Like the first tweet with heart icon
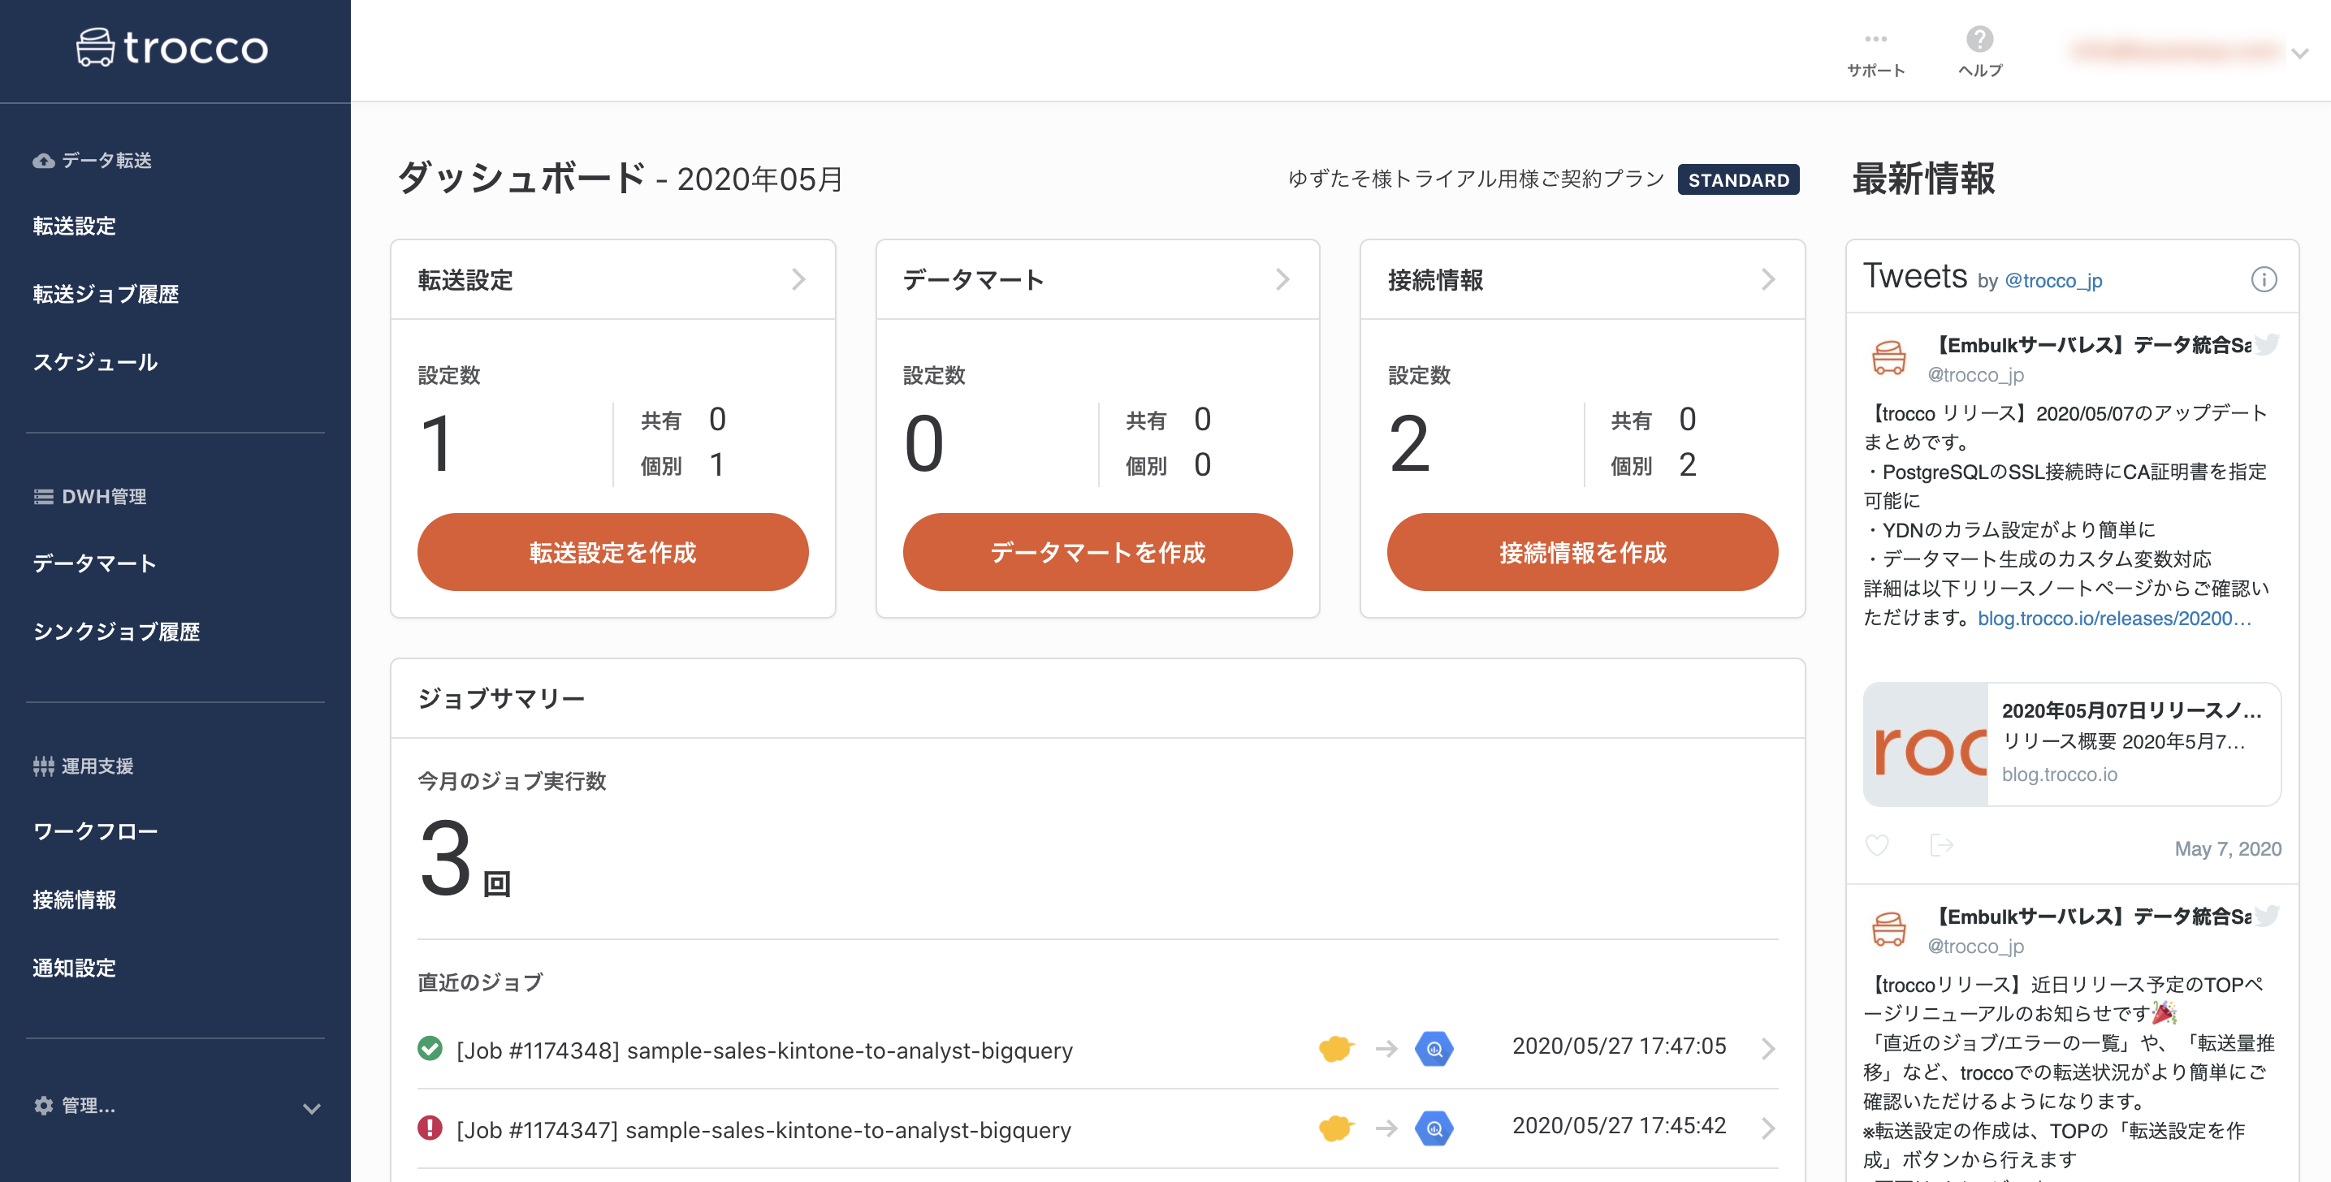The width and height of the screenshot is (2331, 1182). coord(1877,846)
